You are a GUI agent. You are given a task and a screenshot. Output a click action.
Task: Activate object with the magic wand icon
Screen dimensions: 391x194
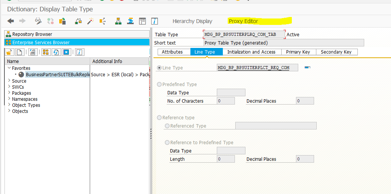pyautogui.click(x=90, y=21)
